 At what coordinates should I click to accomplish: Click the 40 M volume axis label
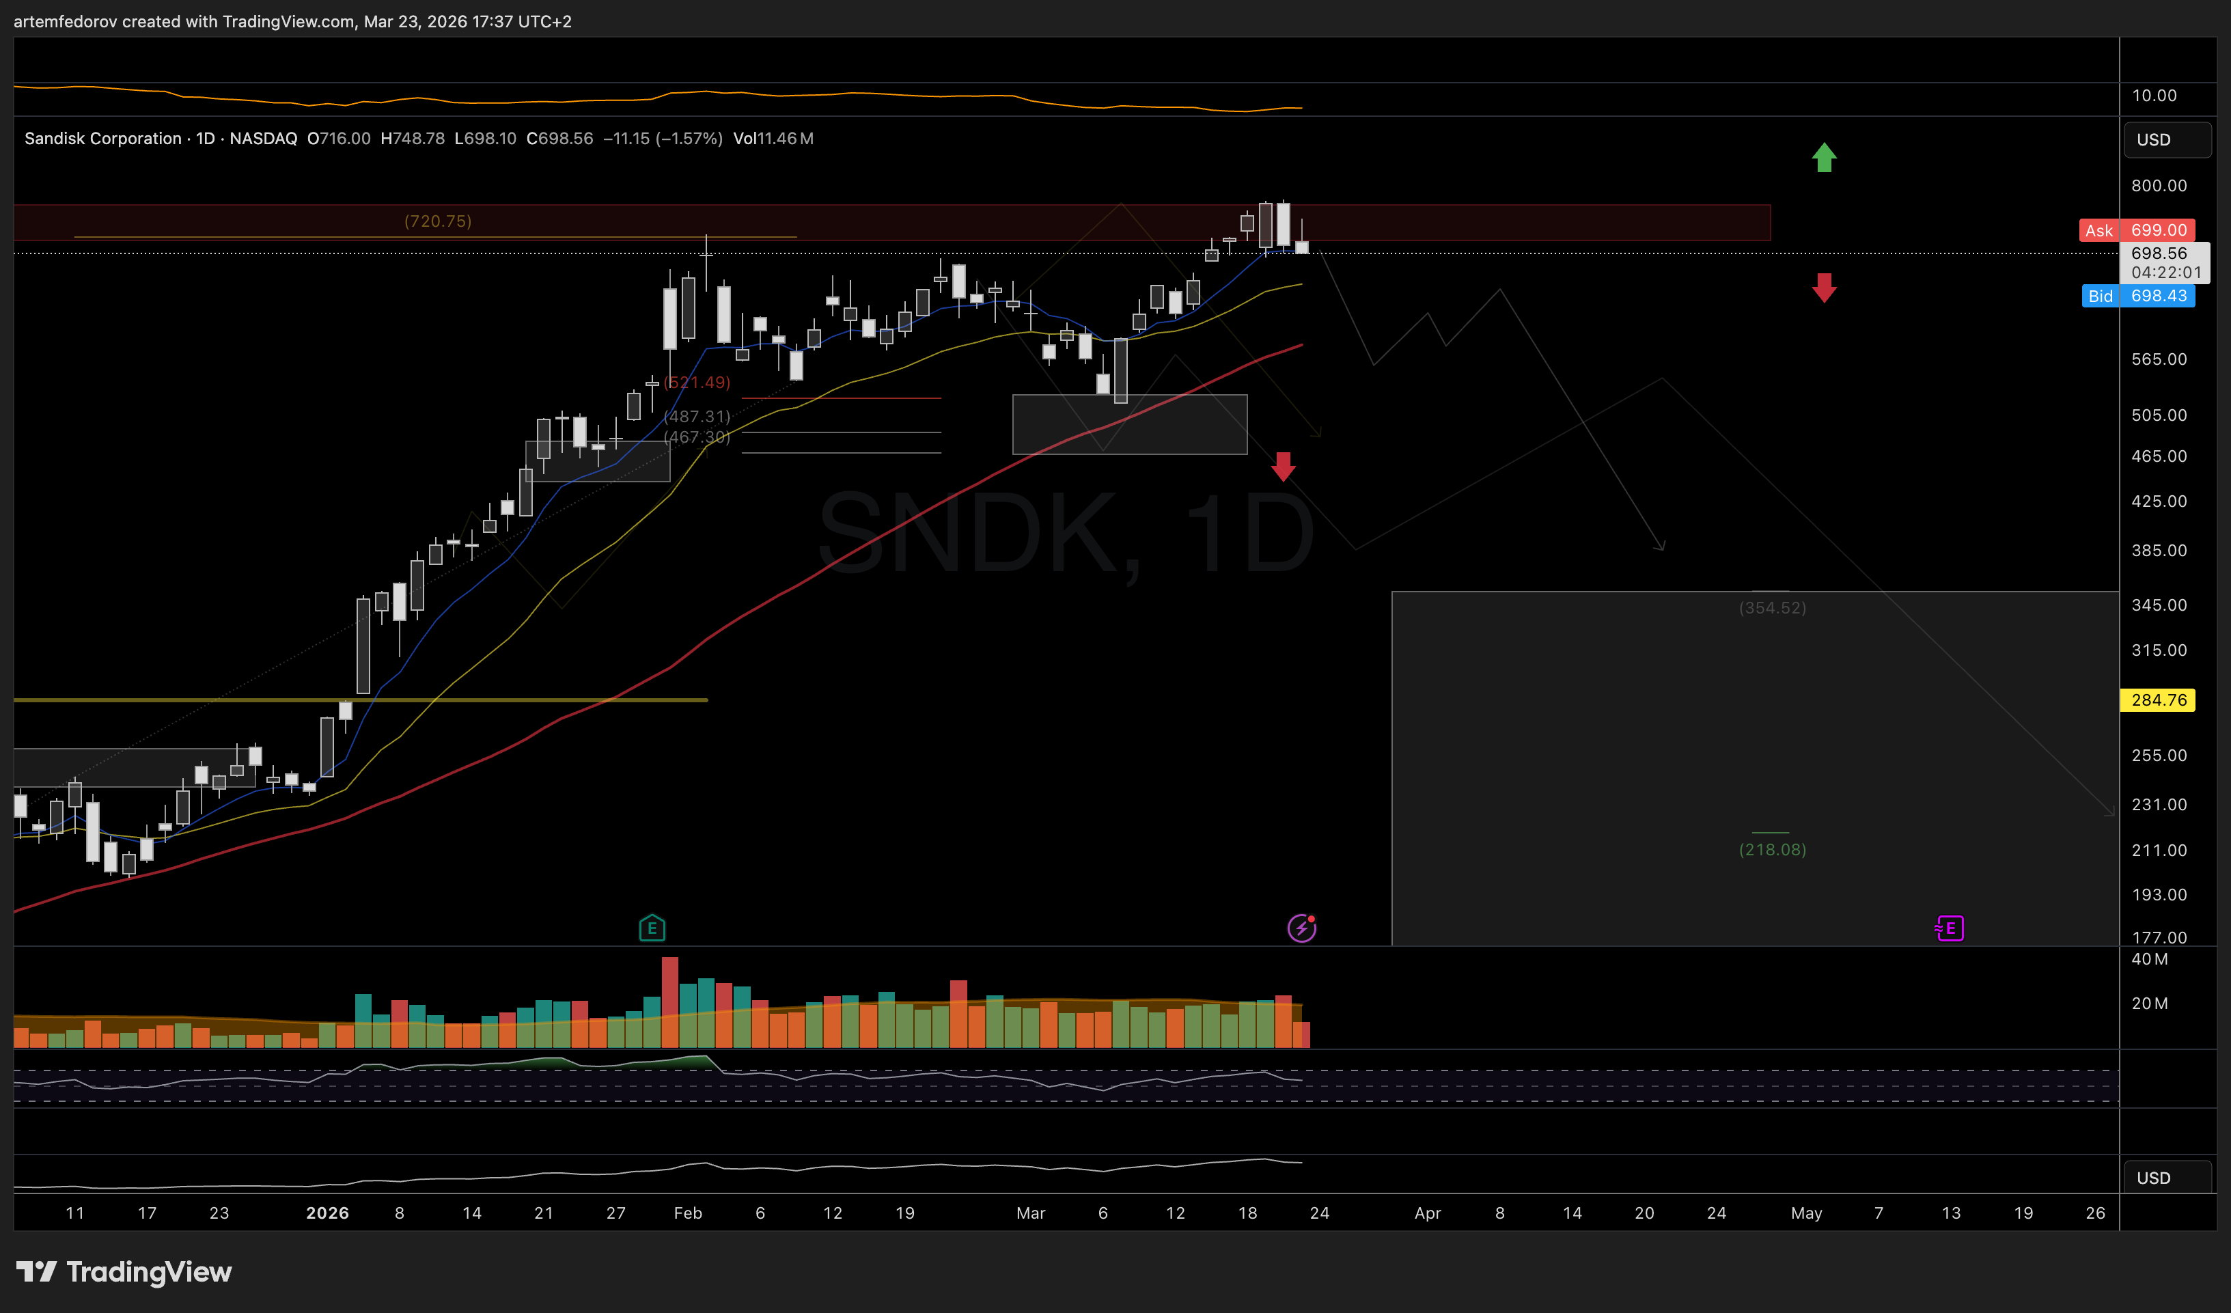[x=2150, y=959]
